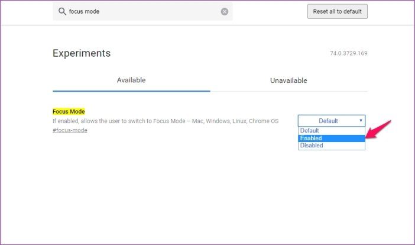Click the highlighted Focus Mode title

point(69,111)
